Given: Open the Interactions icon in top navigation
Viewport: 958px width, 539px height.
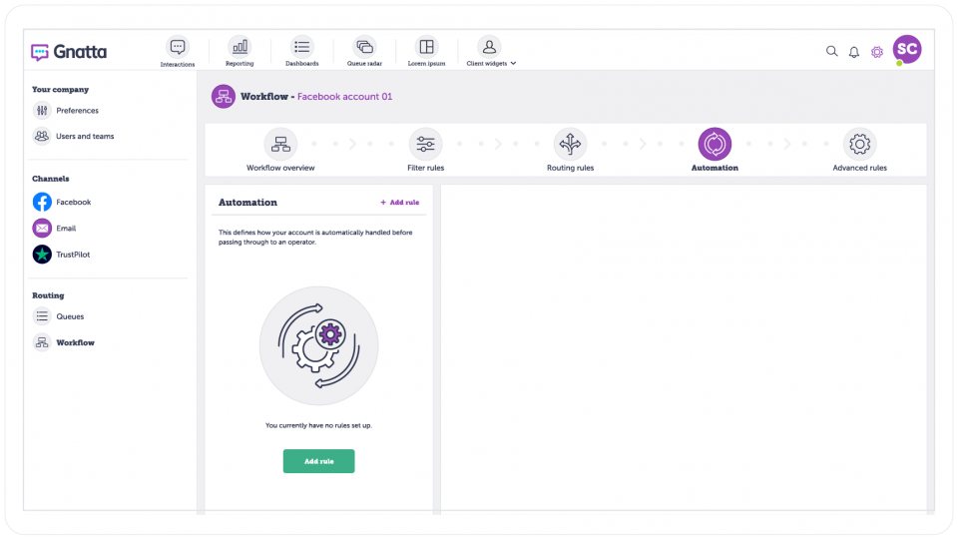Looking at the screenshot, I should (178, 47).
